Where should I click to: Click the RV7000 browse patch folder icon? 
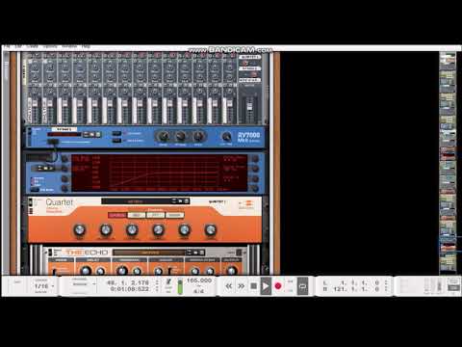click(x=92, y=134)
